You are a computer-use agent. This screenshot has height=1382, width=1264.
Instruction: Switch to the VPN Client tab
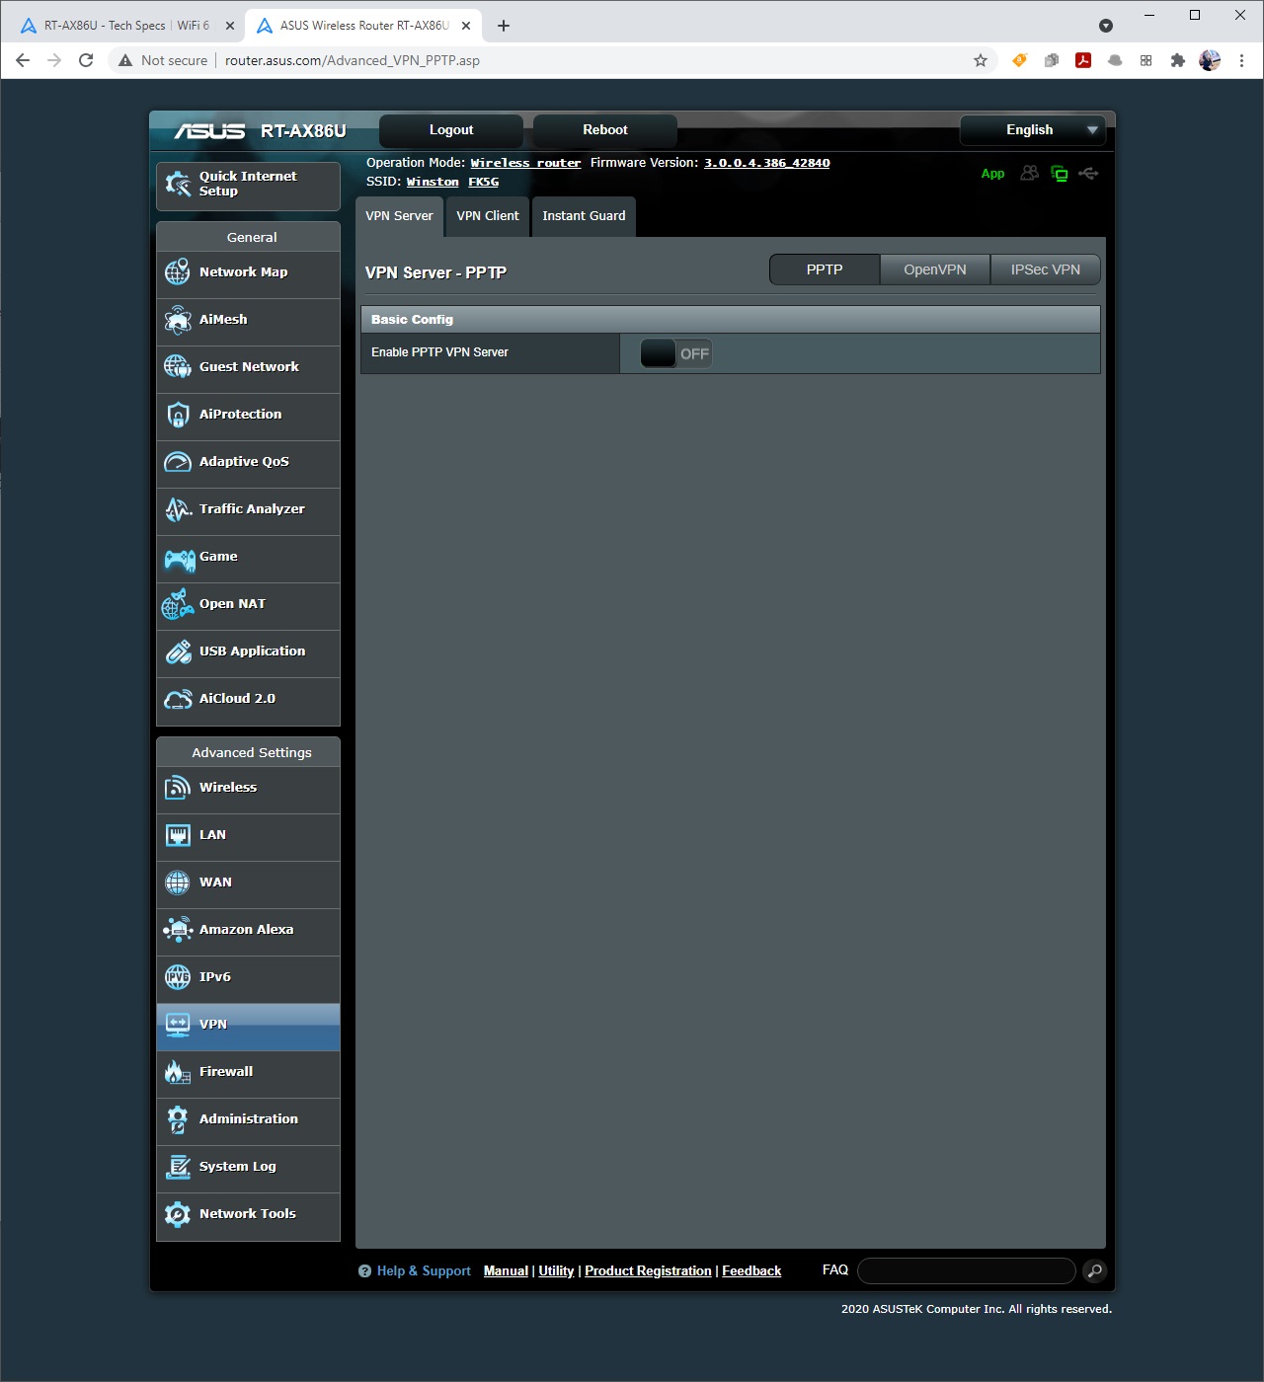click(x=487, y=216)
